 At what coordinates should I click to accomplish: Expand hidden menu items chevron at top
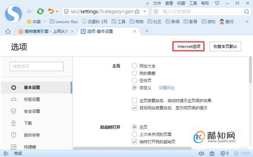click(147, 3)
